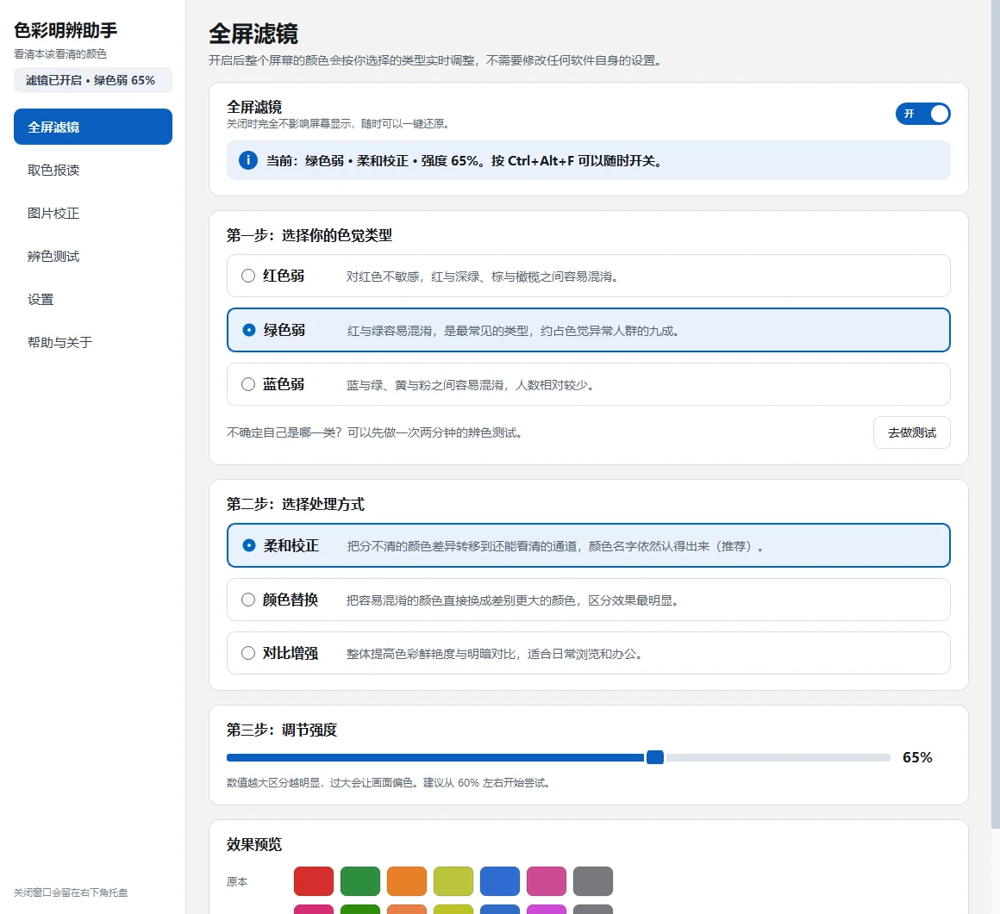1000x914 pixels.
Task: Turn off the 全屏滤镜 switch
Action: tap(922, 114)
